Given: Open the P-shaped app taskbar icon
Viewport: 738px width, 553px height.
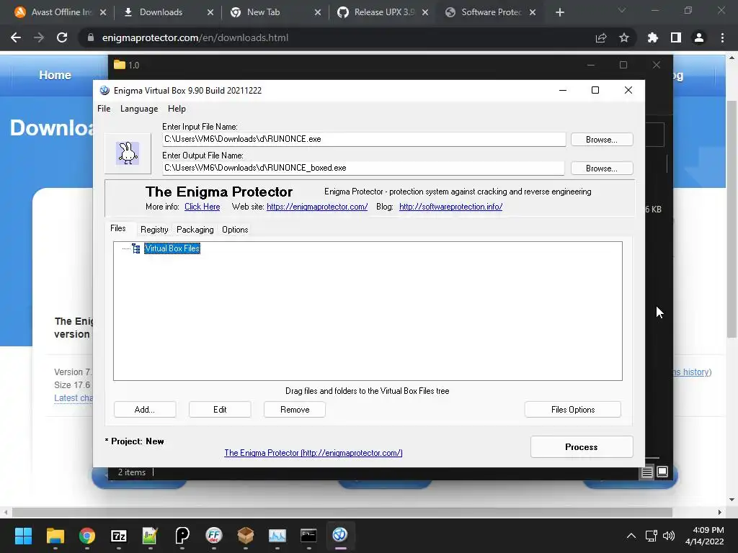Looking at the screenshot, I should [182, 536].
